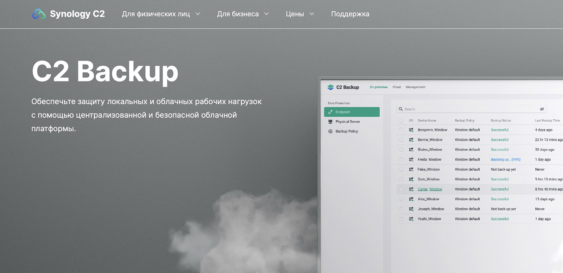Click the Synology C2 cloud logo icon

(39, 14)
